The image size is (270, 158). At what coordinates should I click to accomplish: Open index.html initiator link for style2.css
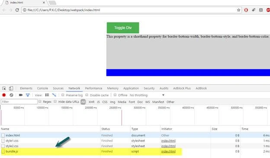coord(168,146)
